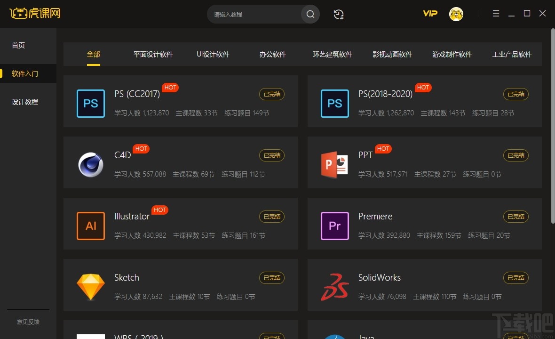This screenshot has height=339, width=555.
Task: Select the Premiere Pr course icon
Action: 334,226
